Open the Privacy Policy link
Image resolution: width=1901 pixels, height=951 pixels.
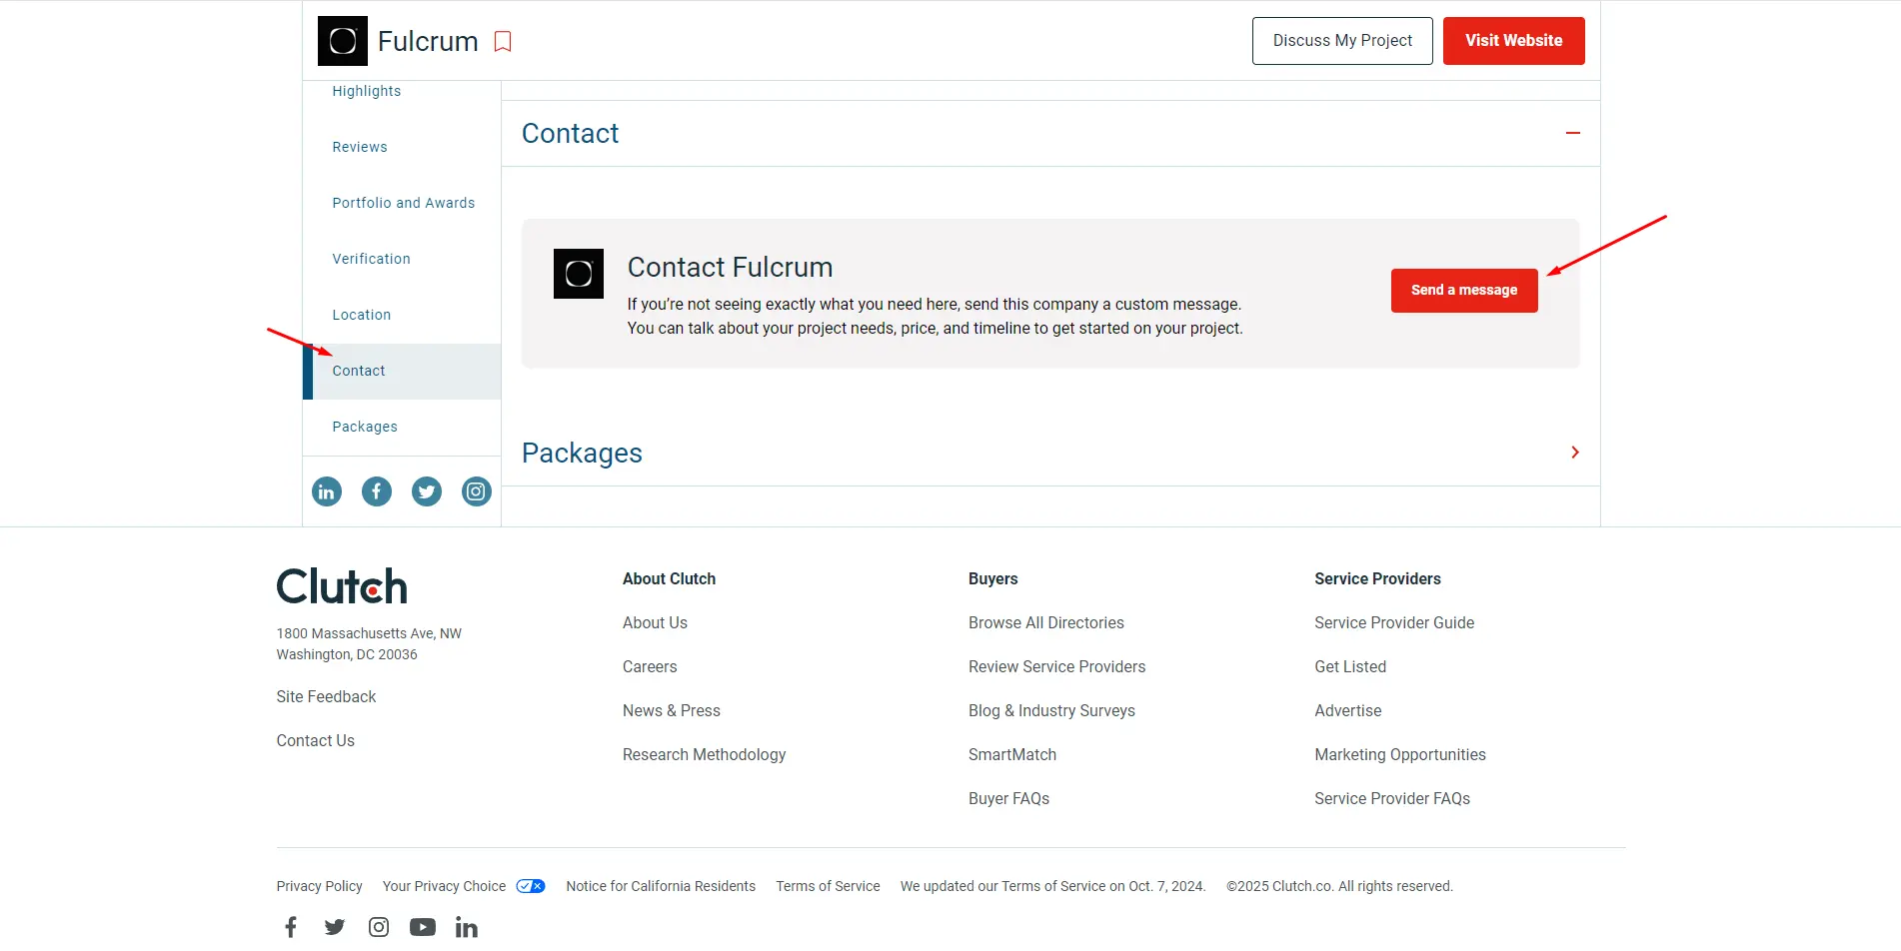tap(320, 886)
